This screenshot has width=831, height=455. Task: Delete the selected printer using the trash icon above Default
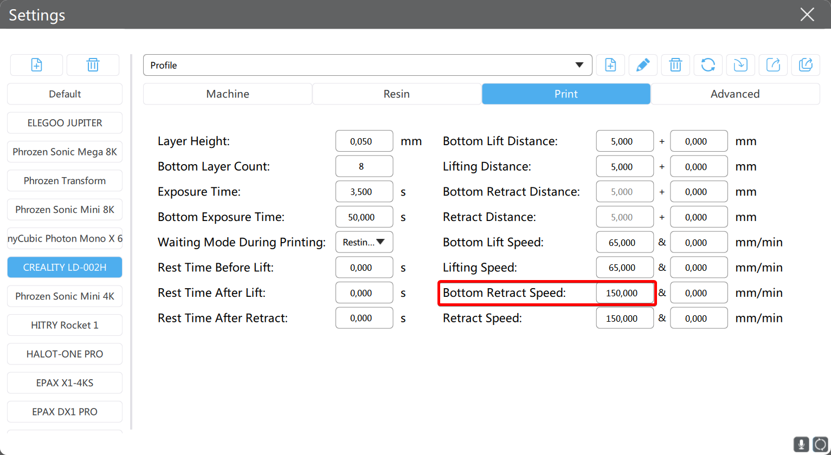coord(93,65)
